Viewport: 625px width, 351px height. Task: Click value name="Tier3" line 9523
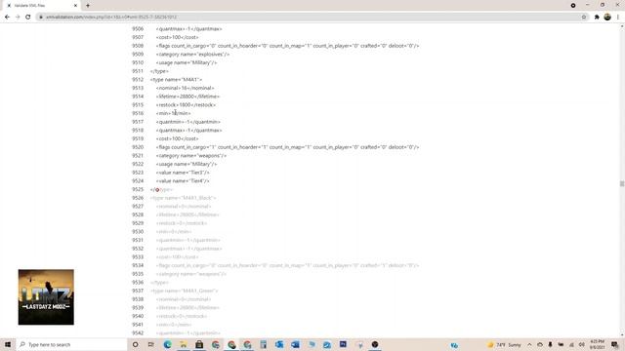183,173
